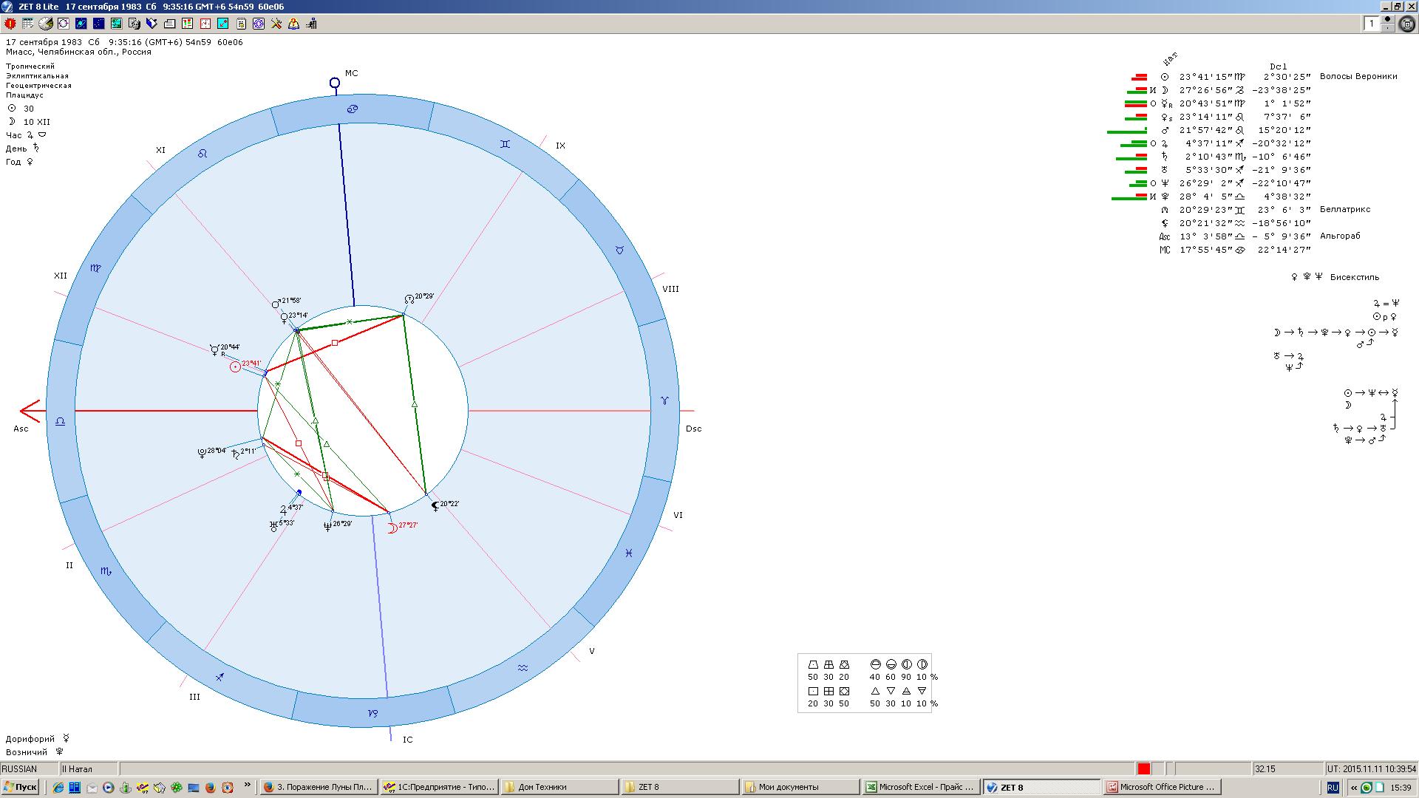Click the Пуск start button

[x=20, y=788]
